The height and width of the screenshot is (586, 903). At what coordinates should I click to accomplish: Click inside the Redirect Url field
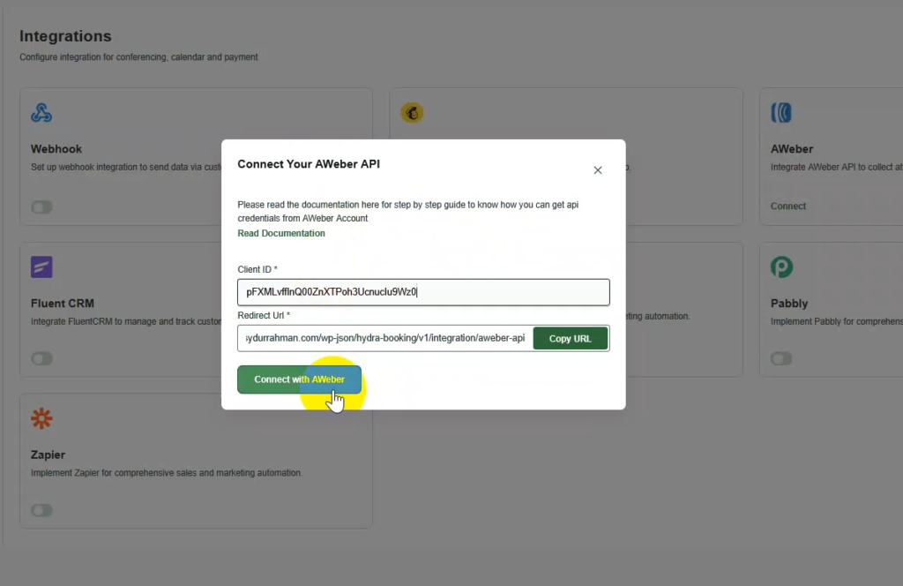pos(384,339)
